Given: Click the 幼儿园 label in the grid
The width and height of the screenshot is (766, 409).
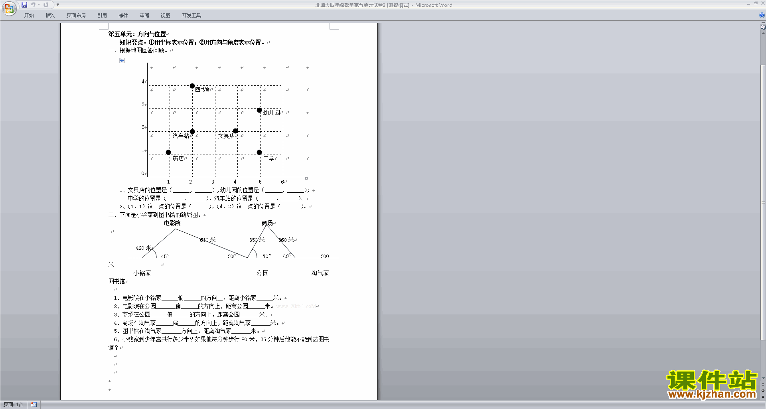Looking at the screenshot, I should click(x=272, y=113).
